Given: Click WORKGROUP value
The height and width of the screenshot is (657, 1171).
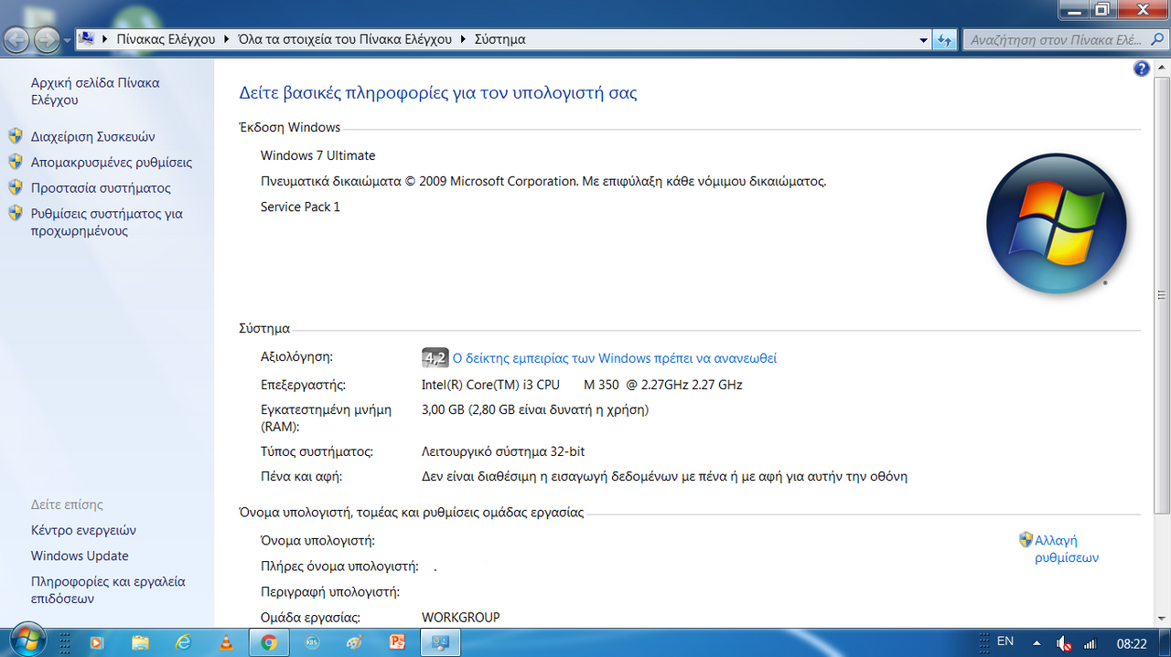Looking at the screenshot, I should pyautogui.click(x=461, y=617).
